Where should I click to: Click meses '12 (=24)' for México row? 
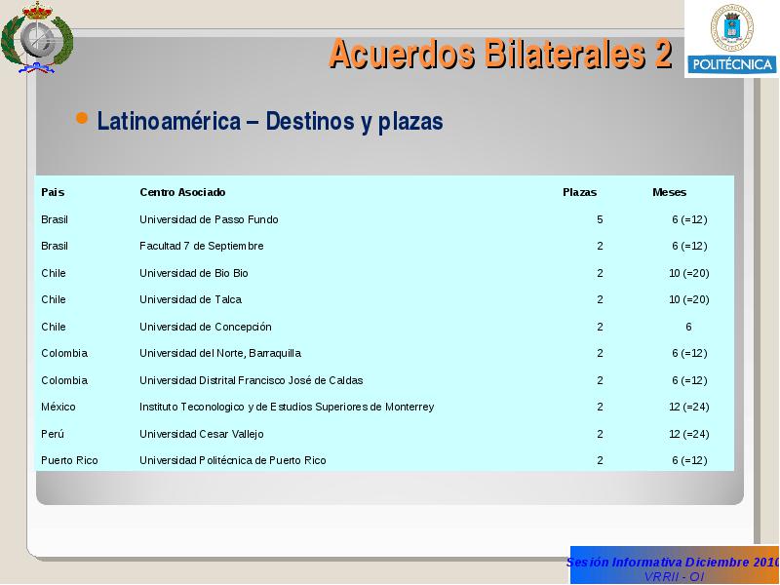coord(689,407)
